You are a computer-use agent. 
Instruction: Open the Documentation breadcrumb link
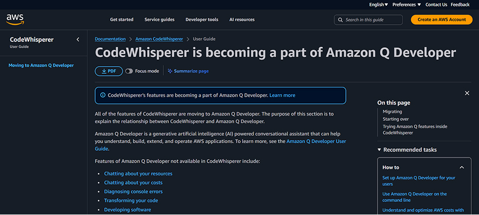[x=110, y=39]
